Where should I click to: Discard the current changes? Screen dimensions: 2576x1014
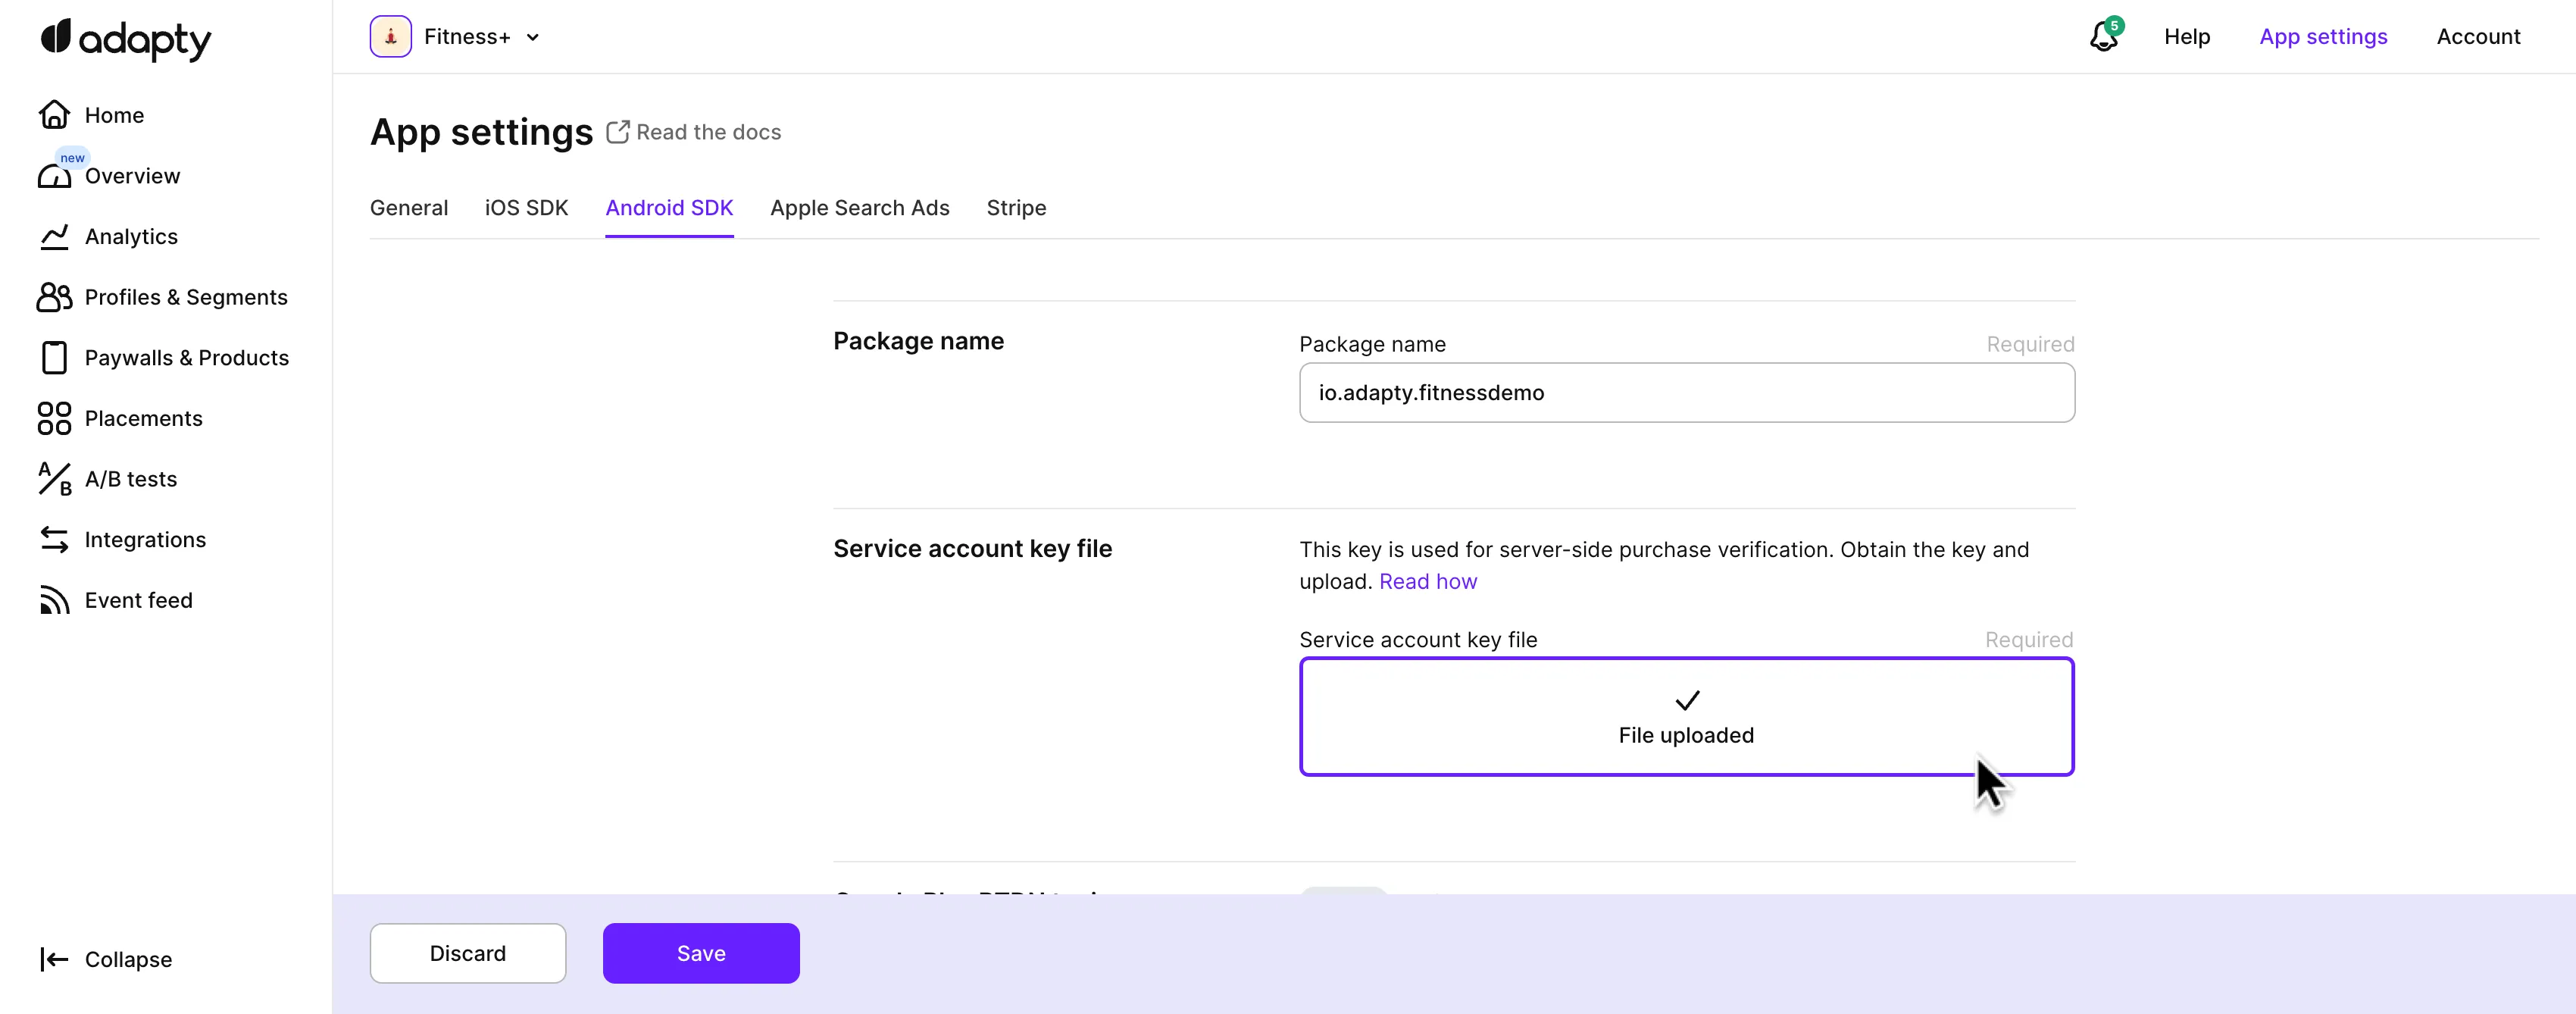[467, 953]
